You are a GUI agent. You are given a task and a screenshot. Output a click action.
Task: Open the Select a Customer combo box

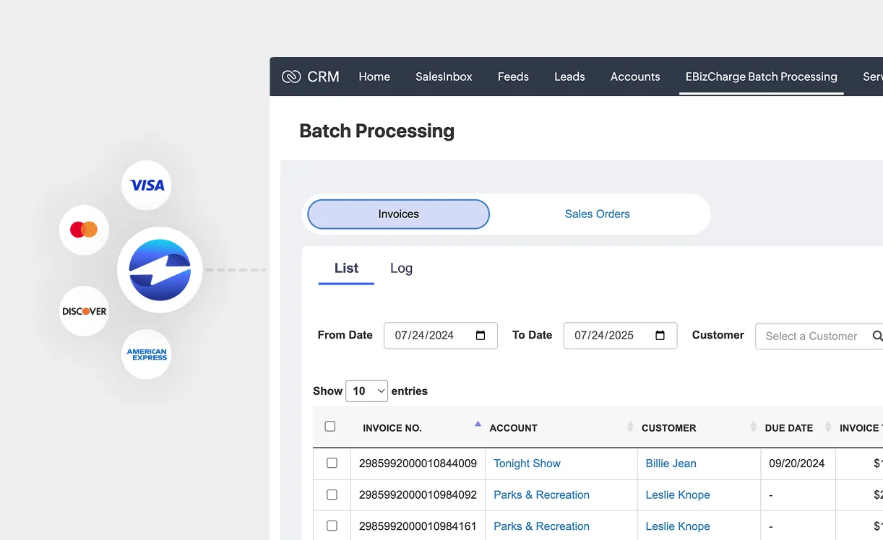click(x=819, y=336)
